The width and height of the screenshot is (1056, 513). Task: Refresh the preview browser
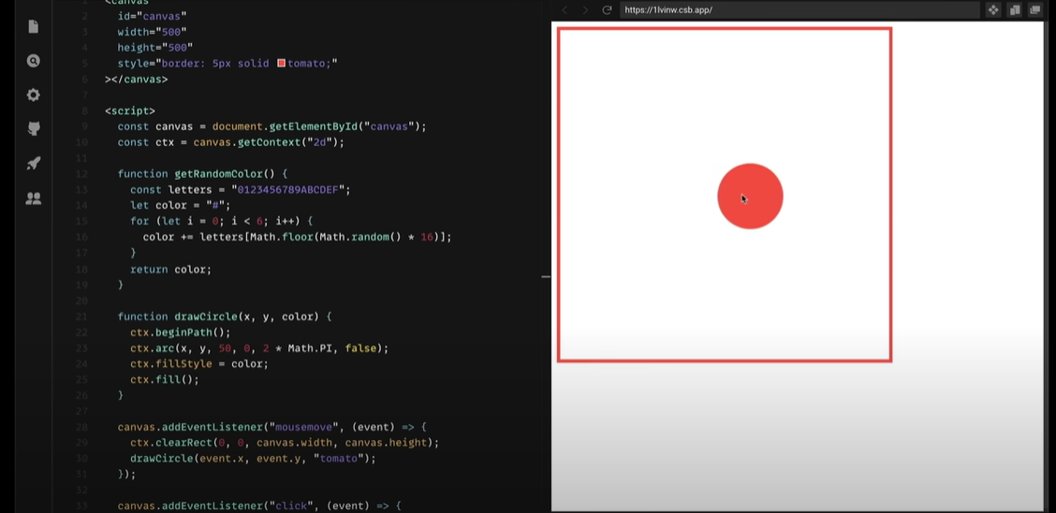click(x=607, y=10)
